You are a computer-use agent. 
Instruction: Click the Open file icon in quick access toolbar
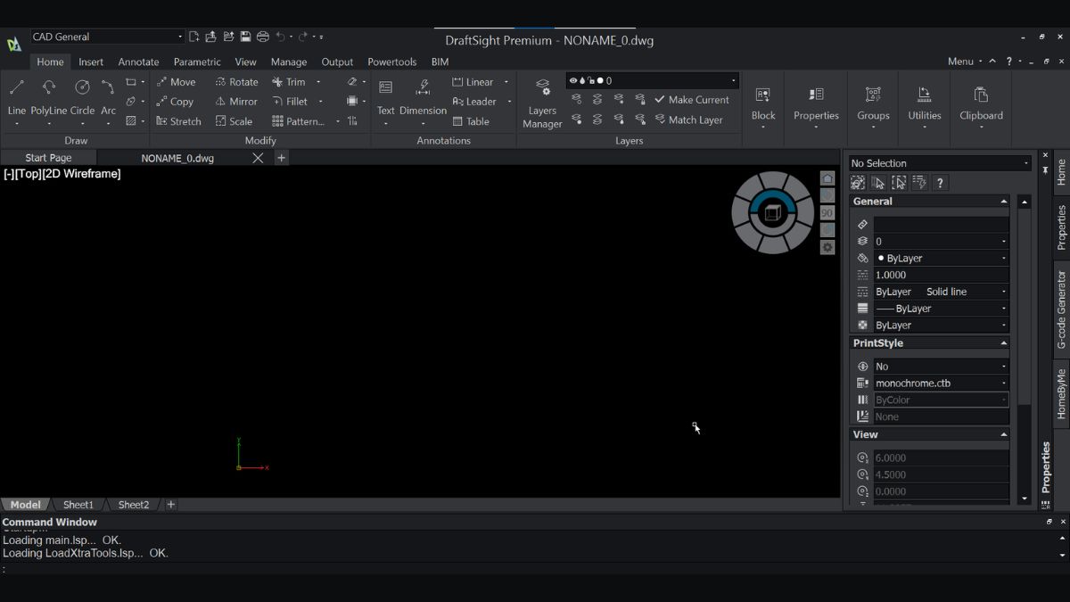(210, 37)
